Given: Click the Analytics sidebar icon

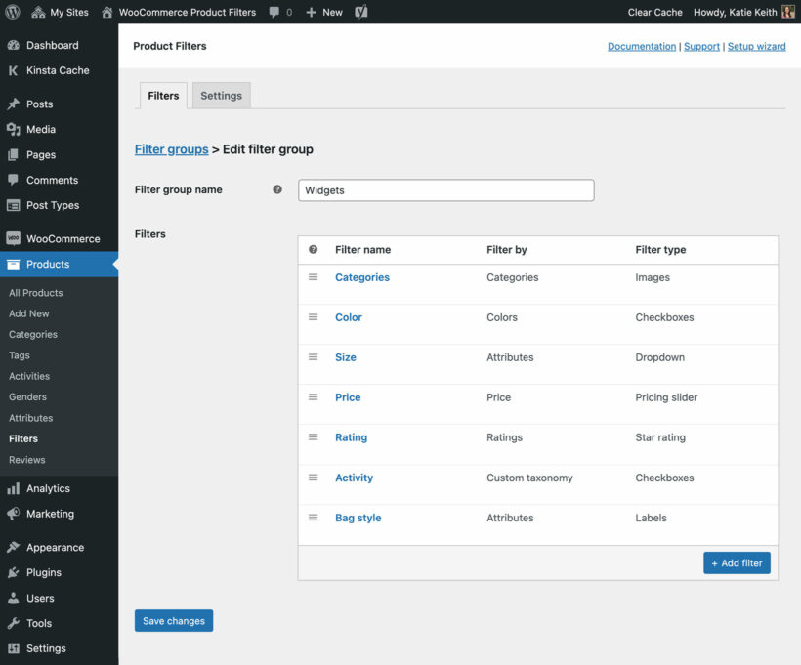Looking at the screenshot, I should coord(14,487).
